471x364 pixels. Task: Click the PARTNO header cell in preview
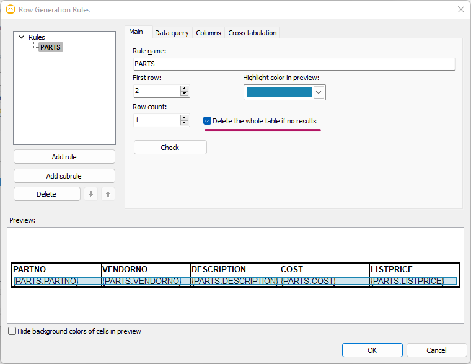pyautogui.click(x=57, y=269)
